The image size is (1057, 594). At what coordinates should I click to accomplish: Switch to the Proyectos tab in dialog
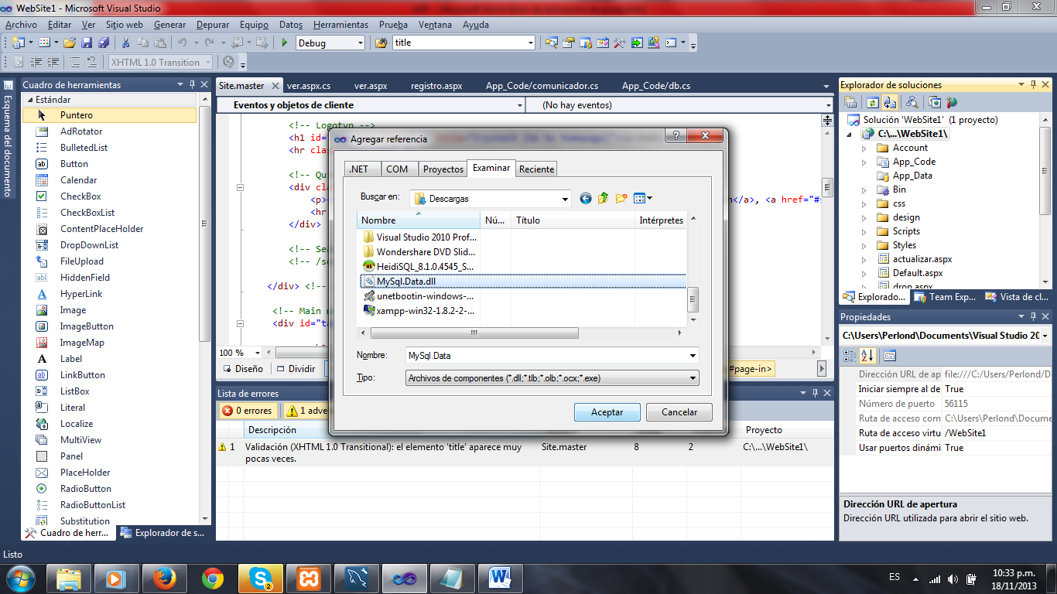[443, 169]
